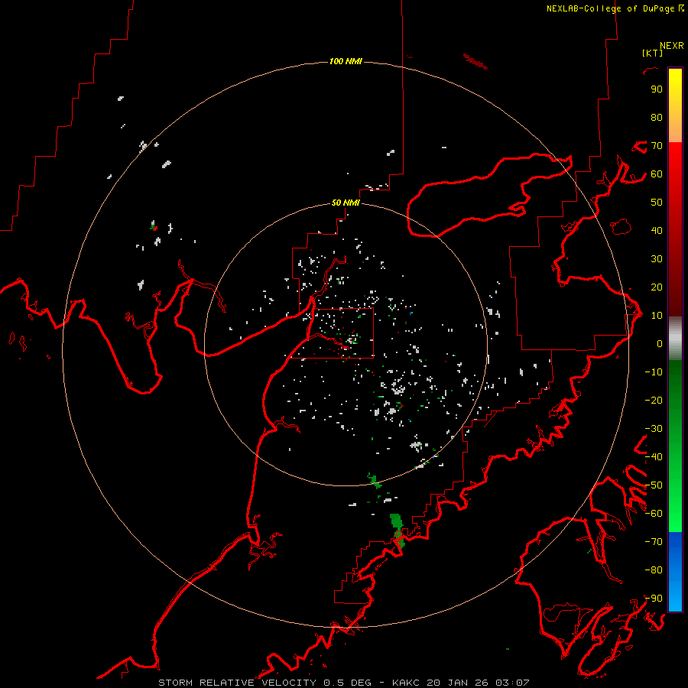Select the -90 value on velocity scale

pyautogui.click(x=654, y=599)
